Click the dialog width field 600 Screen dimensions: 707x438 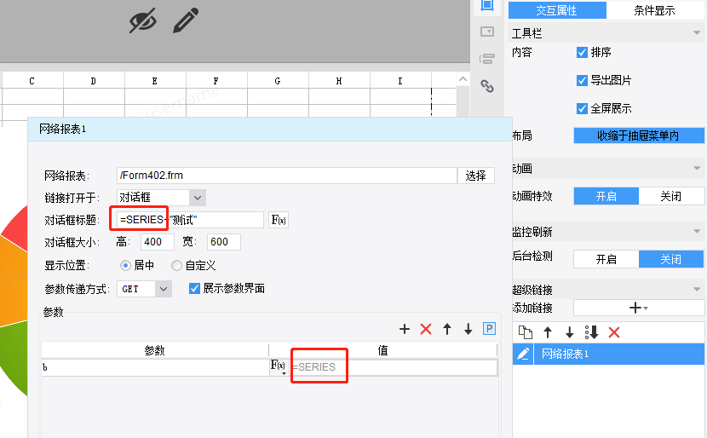click(224, 242)
